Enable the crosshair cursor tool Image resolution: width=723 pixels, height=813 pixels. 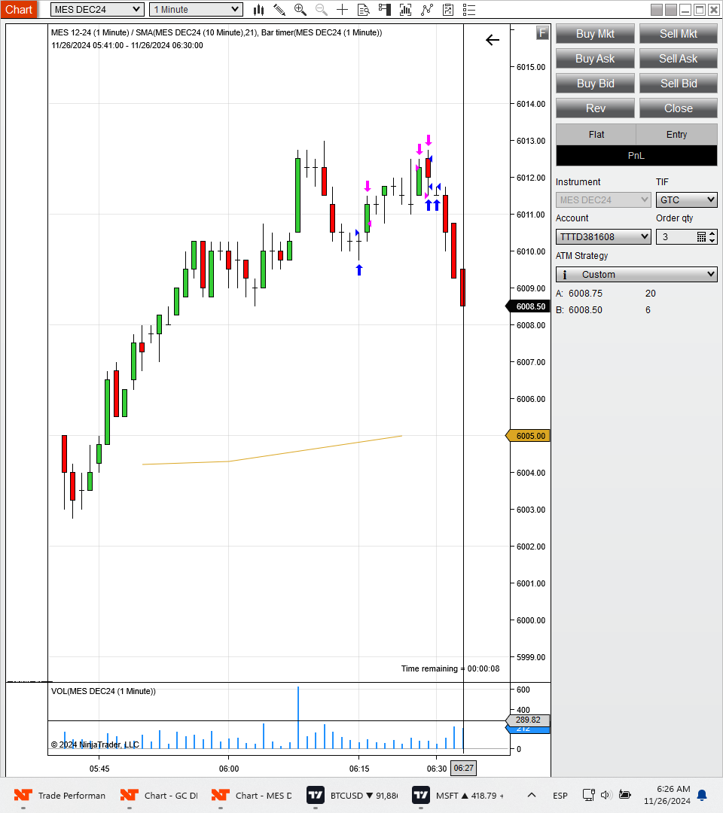coord(343,9)
